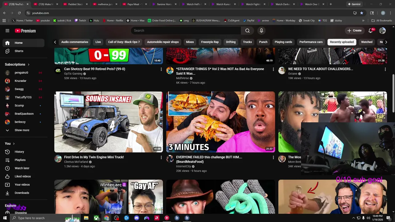The width and height of the screenshot is (395, 222).
Task: Open options for Can Shotzzy Beat video
Action: click(161, 69)
